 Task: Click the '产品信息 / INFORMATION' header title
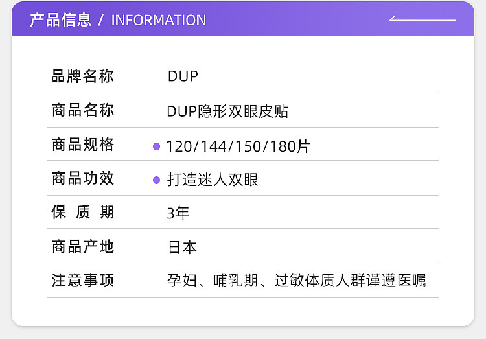coord(118,20)
